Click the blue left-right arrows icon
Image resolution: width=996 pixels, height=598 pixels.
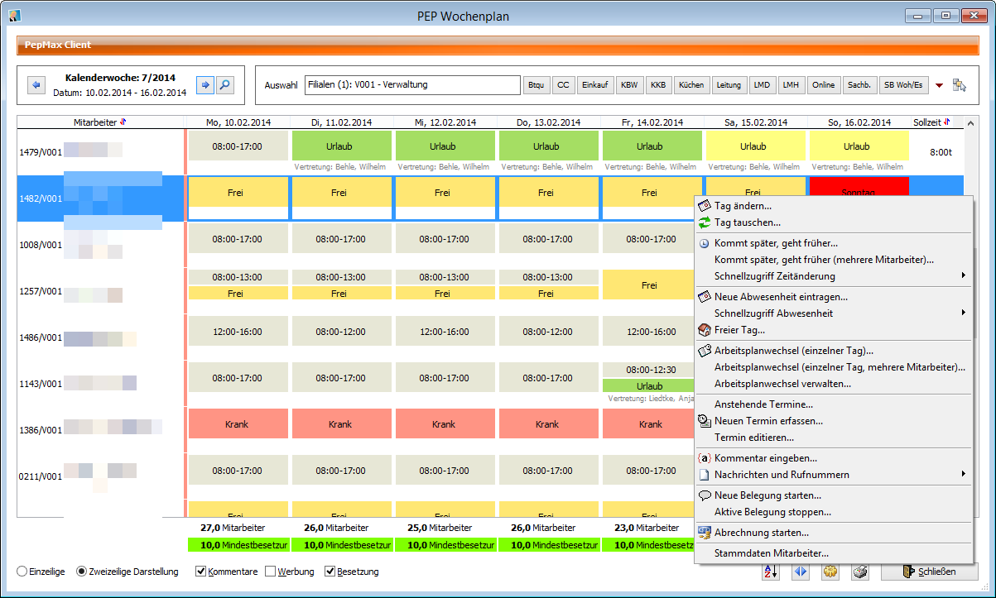coord(800,572)
